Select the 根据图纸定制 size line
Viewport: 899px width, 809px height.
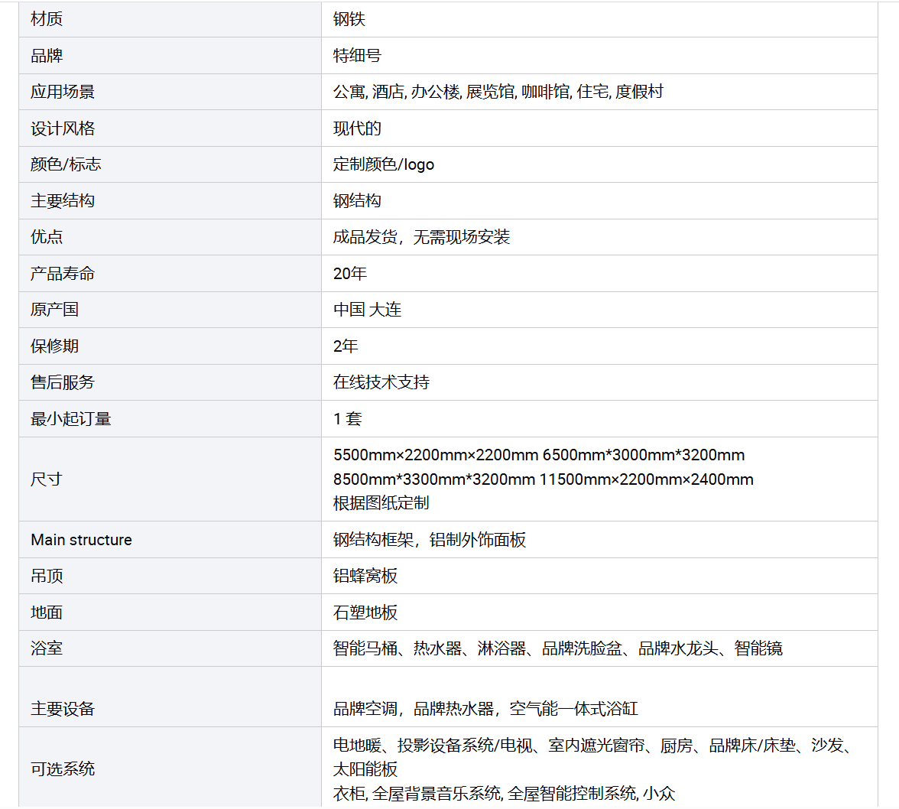click(381, 503)
